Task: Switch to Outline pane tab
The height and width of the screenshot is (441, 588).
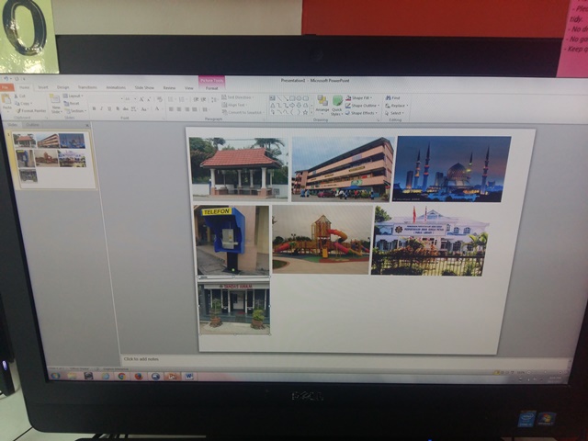Action: coord(33,125)
